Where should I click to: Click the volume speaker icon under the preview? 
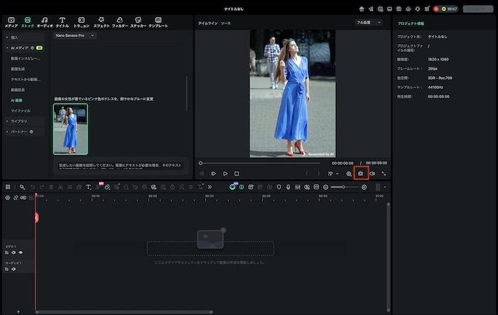pos(372,173)
